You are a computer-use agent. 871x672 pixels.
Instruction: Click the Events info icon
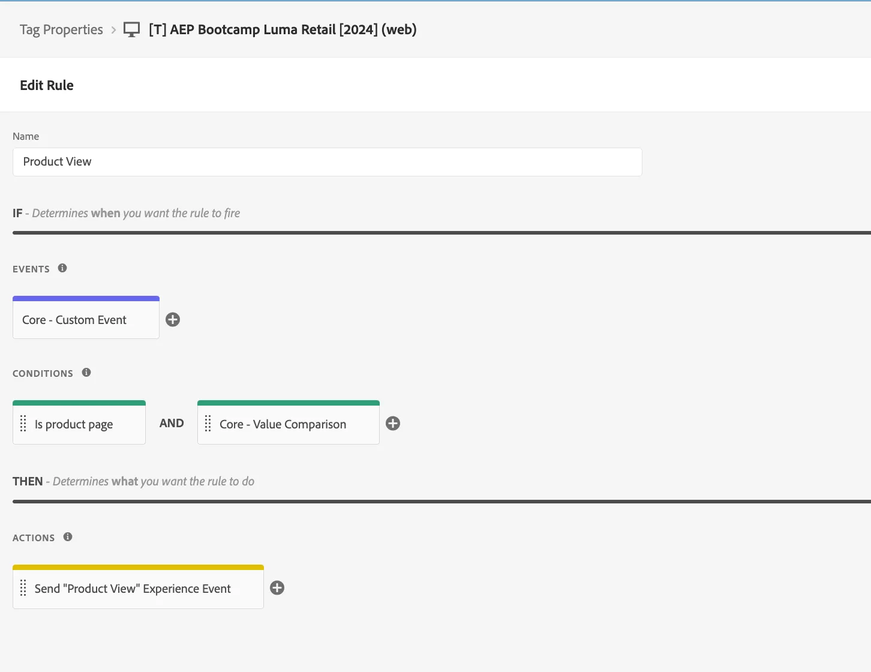62,268
